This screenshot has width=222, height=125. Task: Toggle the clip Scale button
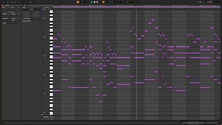[5, 23]
